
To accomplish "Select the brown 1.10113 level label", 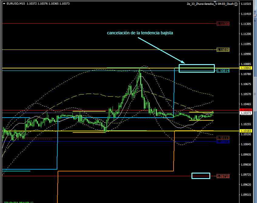I will click(x=223, y=138).
